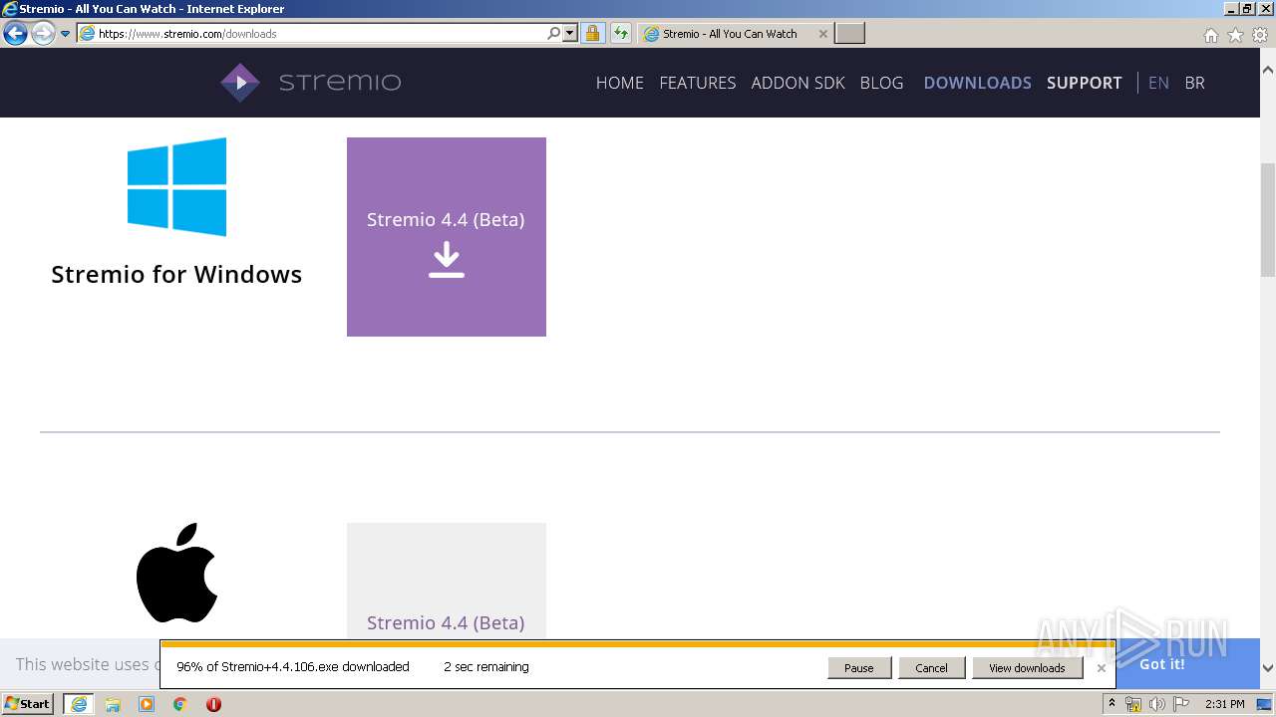1276x717 pixels.
Task: Open the DOWNLOADS nav item
Action: (x=977, y=83)
